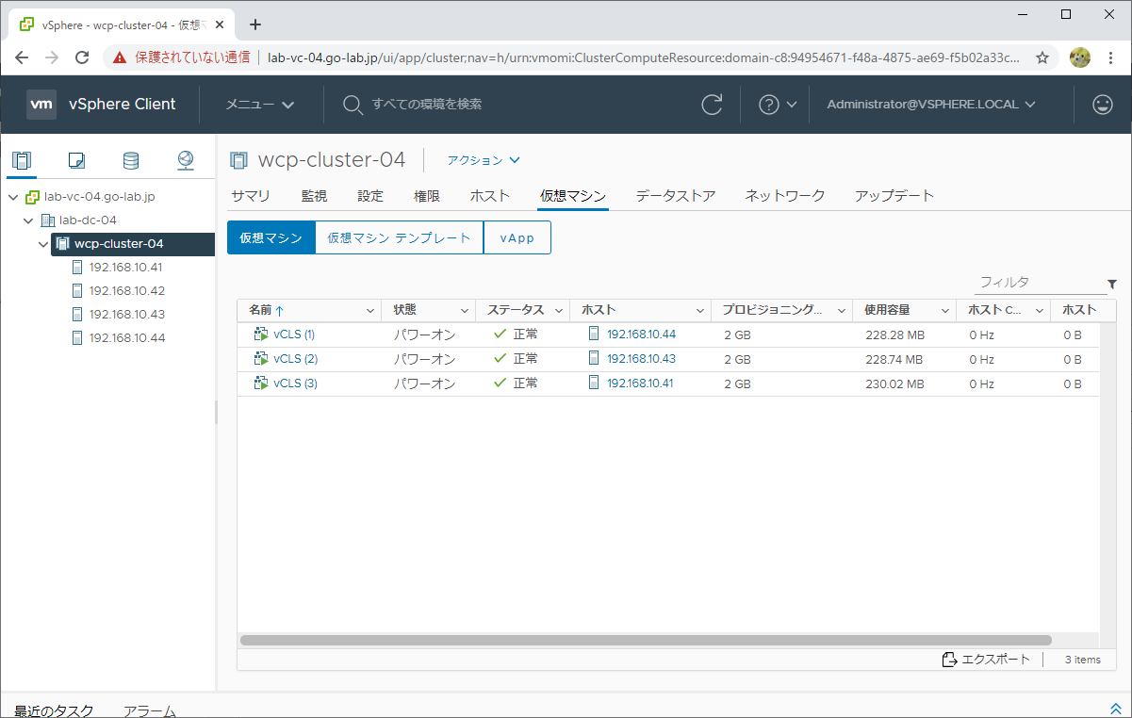The height and width of the screenshot is (718, 1132).
Task: Open ホスト column dropdown chevron
Action: tap(699, 310)
